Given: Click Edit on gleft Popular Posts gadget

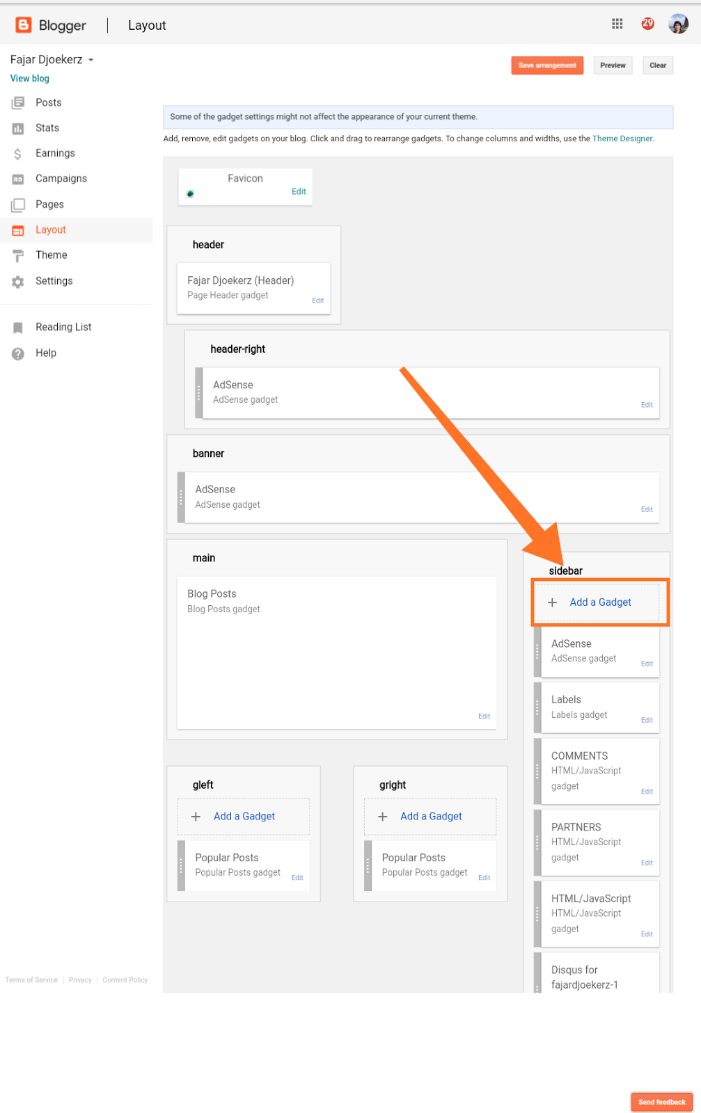Looking at the screenshot, I should pos(297,878).
